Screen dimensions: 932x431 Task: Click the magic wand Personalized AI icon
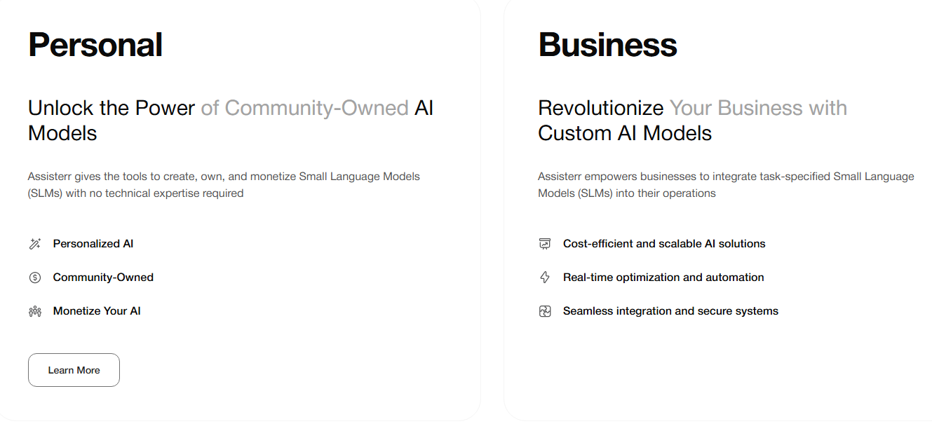pyautogui.click(x=35, y=244)
